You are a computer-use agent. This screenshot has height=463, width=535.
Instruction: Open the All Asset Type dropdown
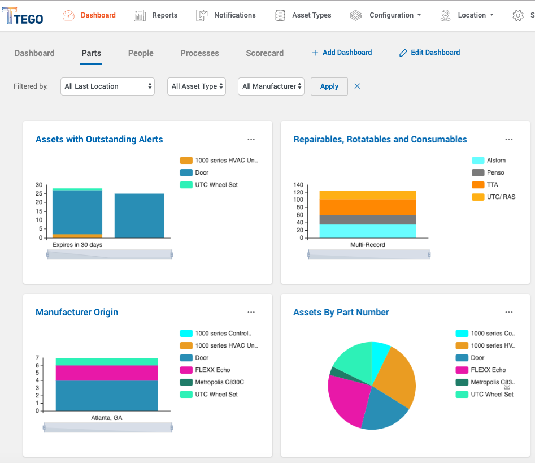196,86
